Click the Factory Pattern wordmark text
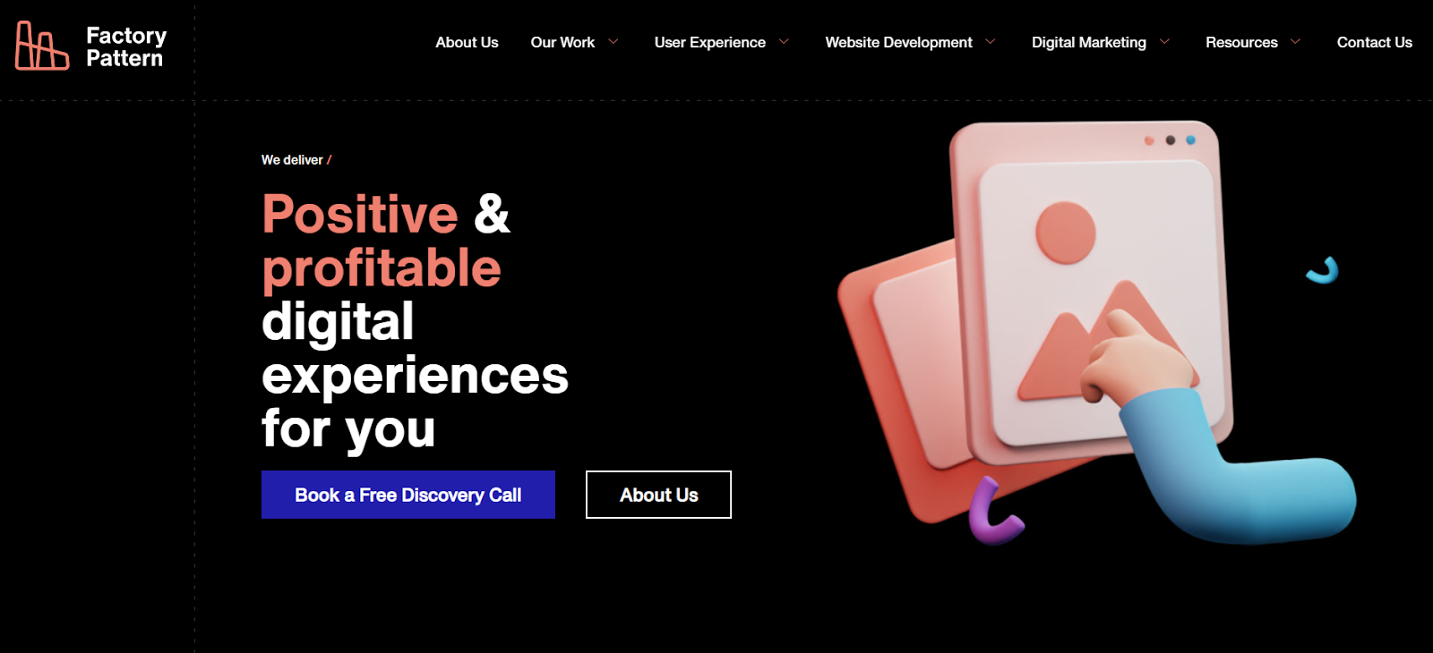The height and width of the screenshot is (653, 1433). [126, 47]
